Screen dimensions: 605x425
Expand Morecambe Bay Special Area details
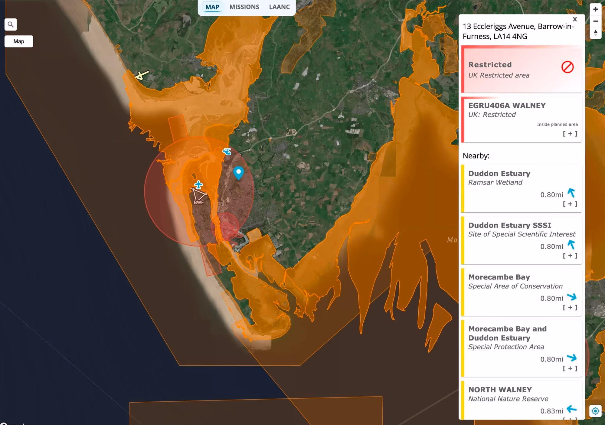(x=570, y=307)
